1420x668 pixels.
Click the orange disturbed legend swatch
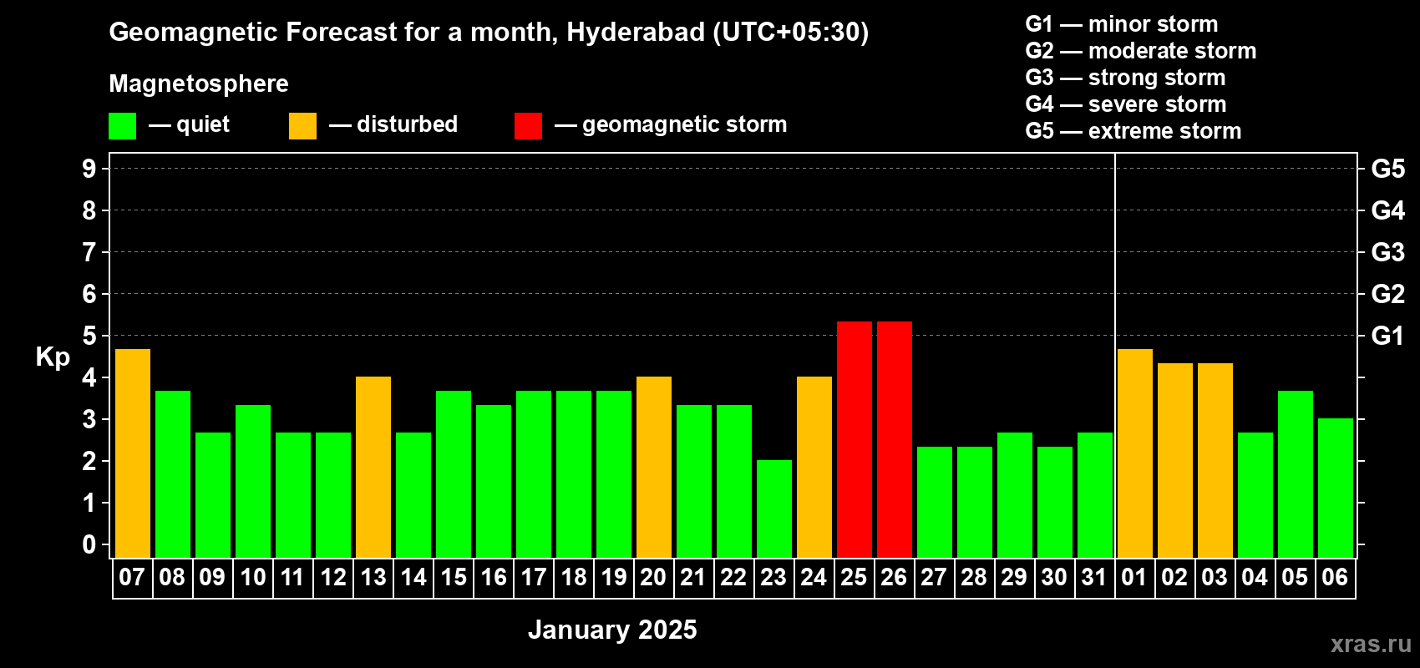(302, 126)
